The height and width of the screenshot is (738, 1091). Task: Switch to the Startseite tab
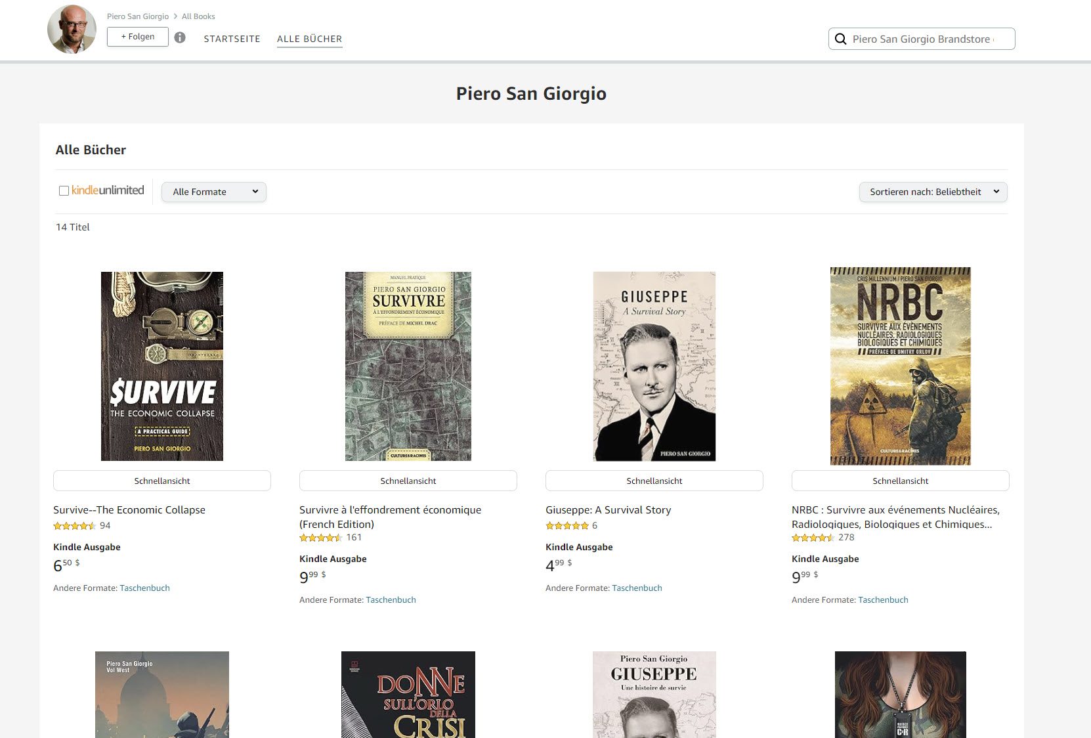(x=232, y=39)
